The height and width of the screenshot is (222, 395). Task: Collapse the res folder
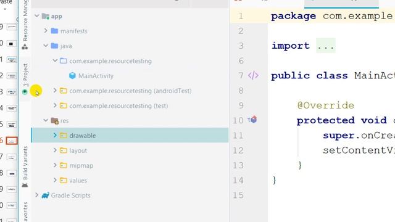[46, 120]
